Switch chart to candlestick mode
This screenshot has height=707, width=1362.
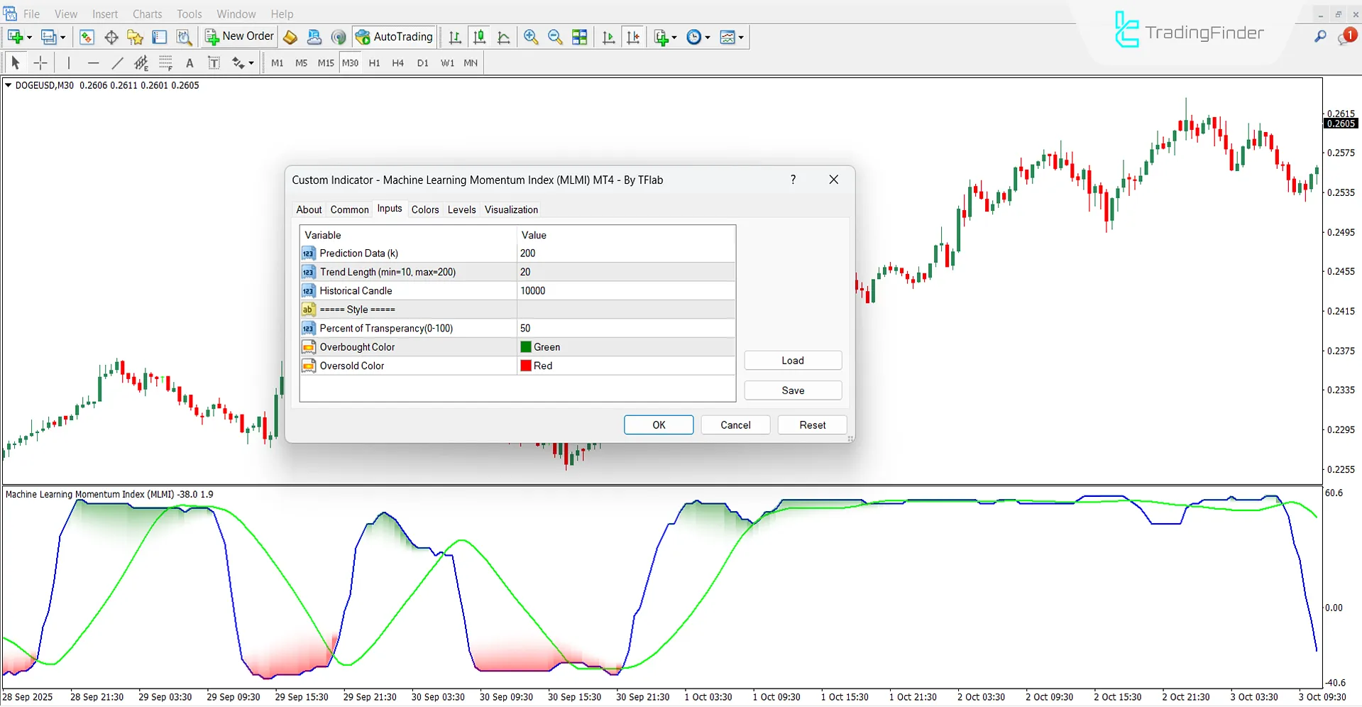pyautogui.click(x=480, y=37)
